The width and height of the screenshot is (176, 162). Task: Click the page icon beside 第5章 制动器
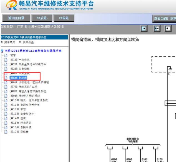point(6,78)
